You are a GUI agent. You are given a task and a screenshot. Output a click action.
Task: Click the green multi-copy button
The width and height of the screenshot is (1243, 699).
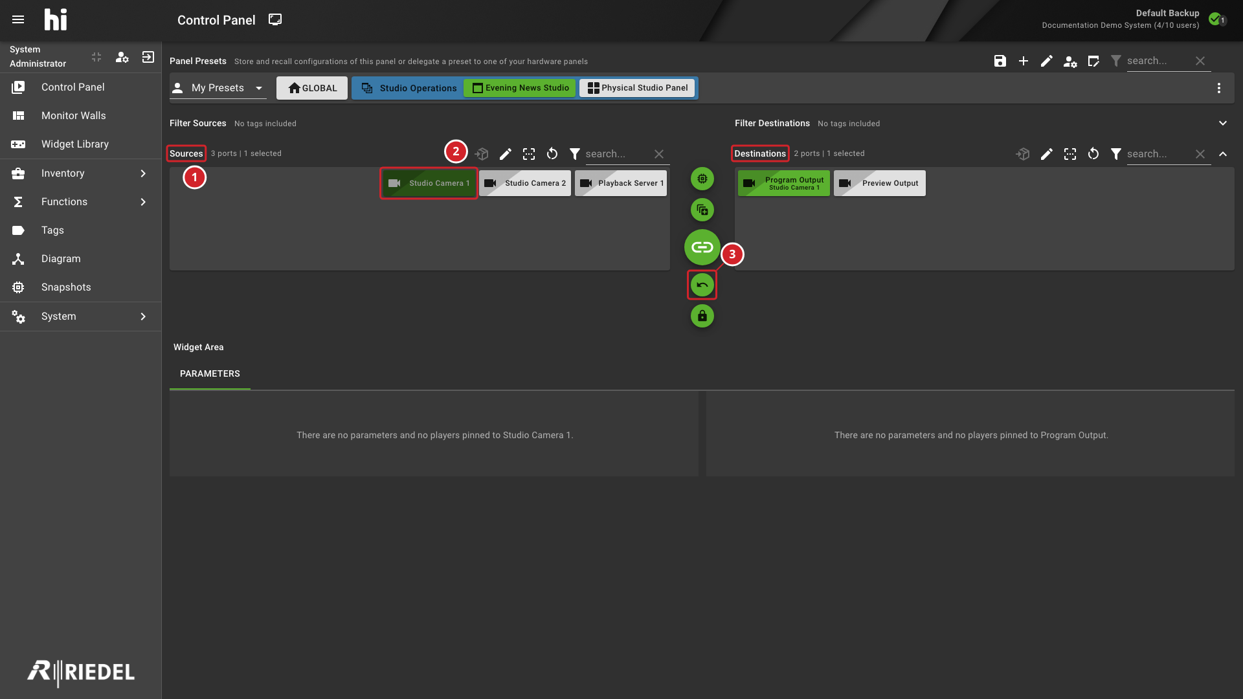[702, 210]
